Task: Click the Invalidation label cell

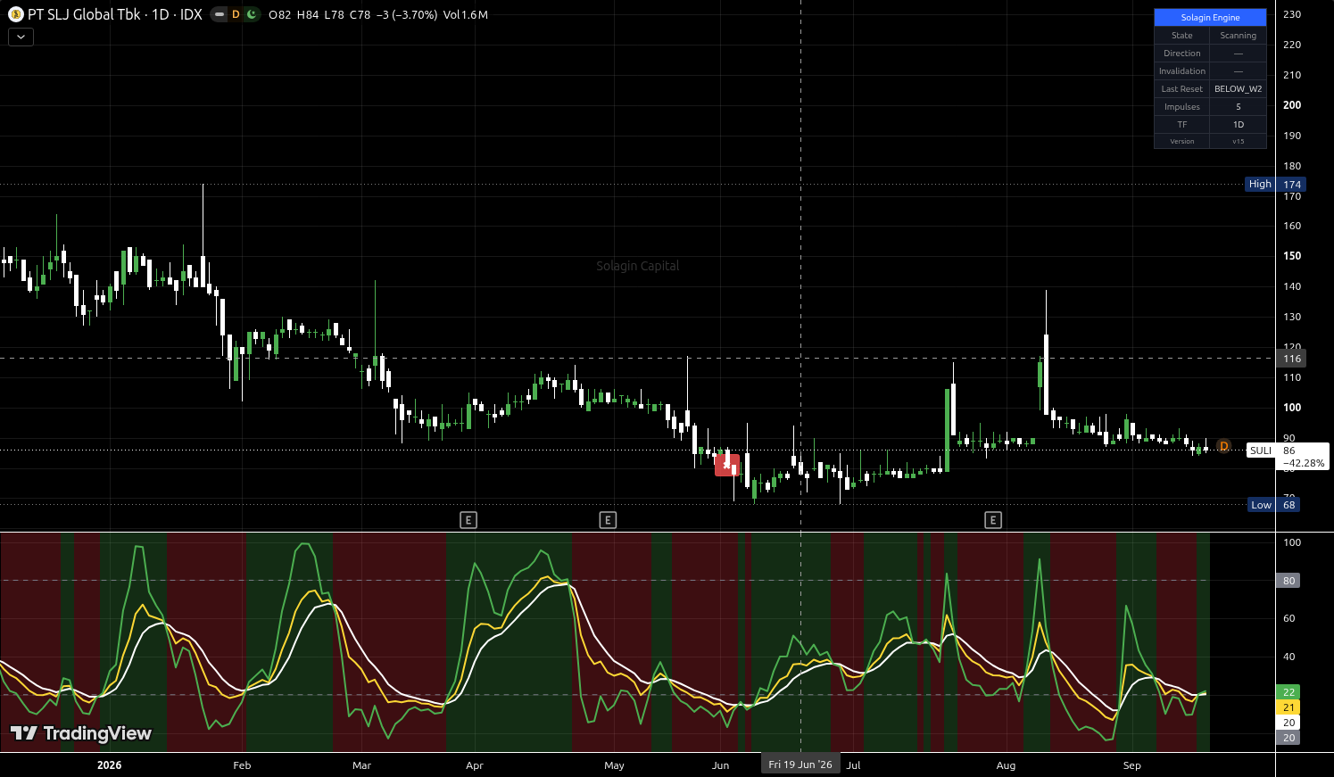Action: pyautogui.click(x=1182, y=71)
